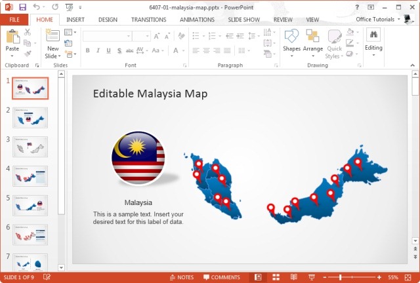Open the font size dropdown
Viewport: 420px width, 283px height.
click(x=147, y=36)
